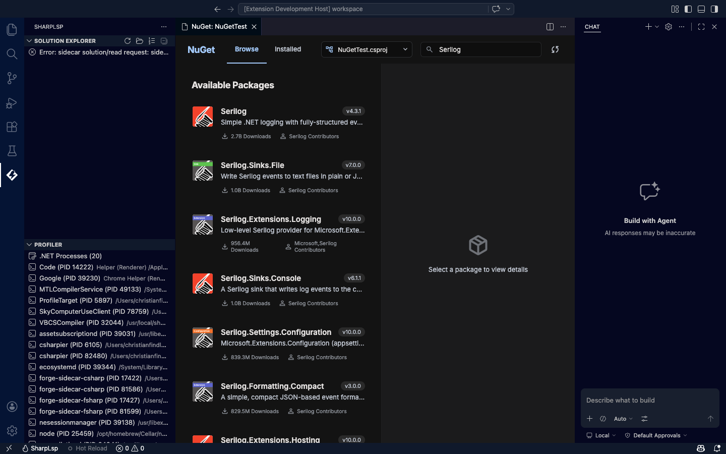Open the Accounts menu icon
Image resolution: width=726 pixels, height=454 pixels.
tap(12, 407)
